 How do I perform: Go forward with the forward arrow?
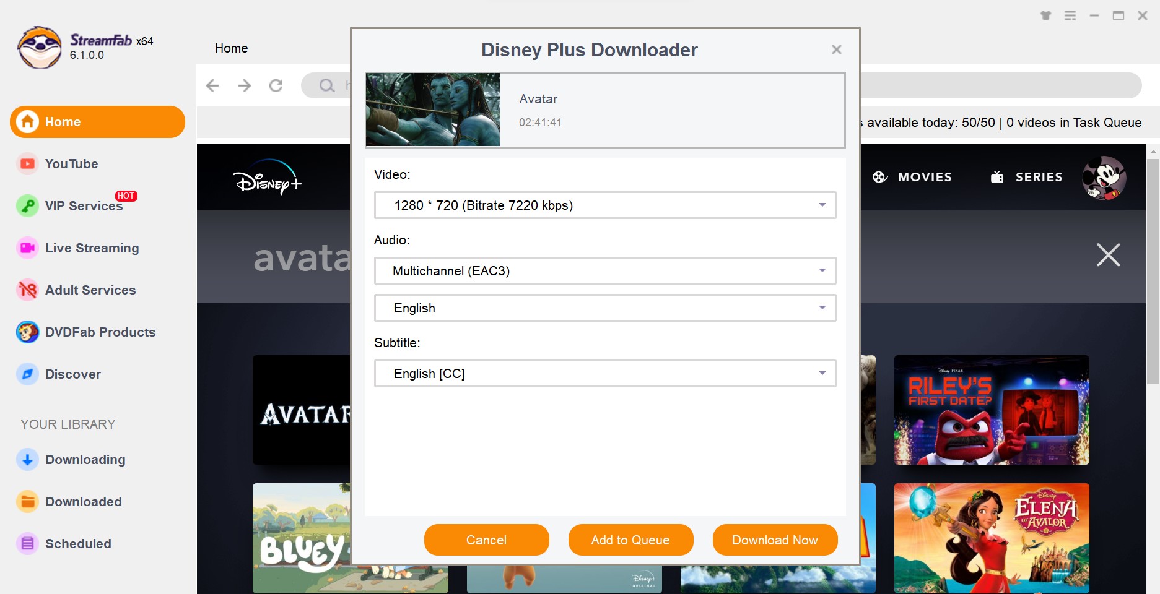click(245, 85)
